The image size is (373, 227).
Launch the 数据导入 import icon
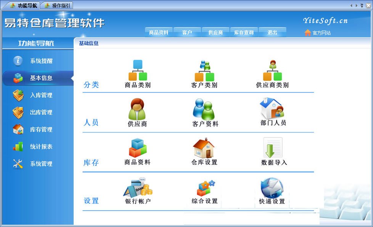(273, 148)
